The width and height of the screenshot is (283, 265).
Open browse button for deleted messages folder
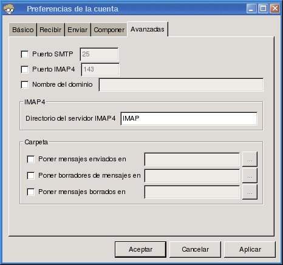[x=250, y=192]
